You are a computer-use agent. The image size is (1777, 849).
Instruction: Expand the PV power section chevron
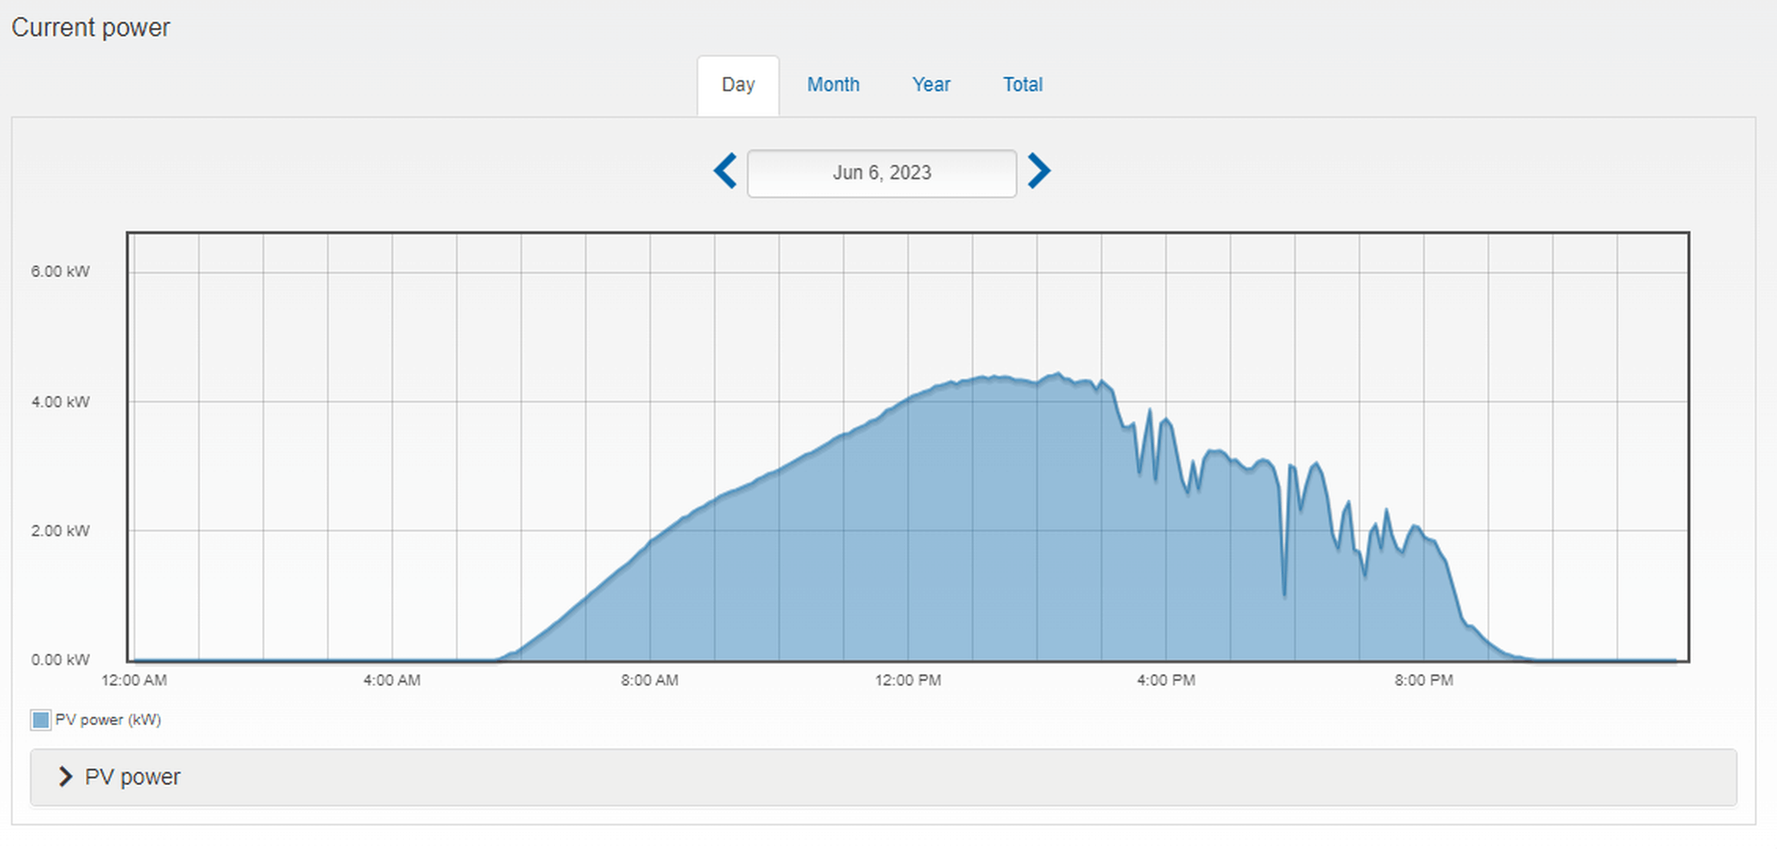(x=65, y=776)
